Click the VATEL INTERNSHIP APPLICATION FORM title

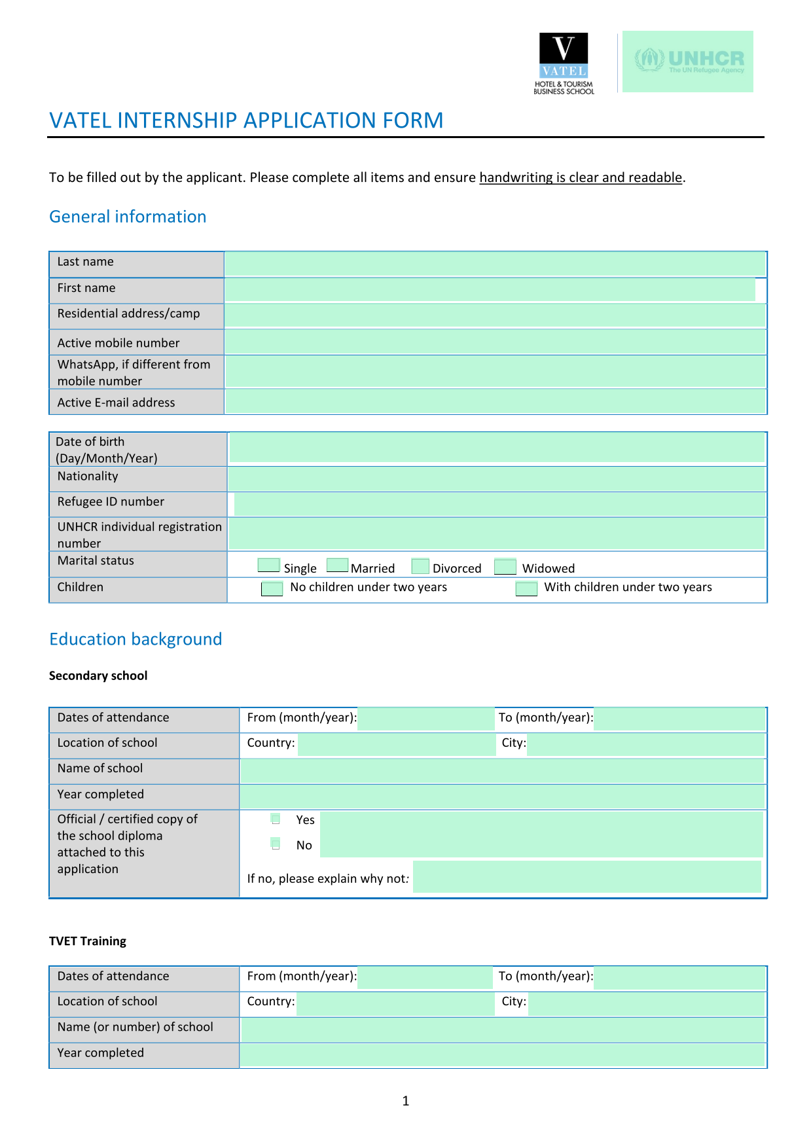coord(246,120)
